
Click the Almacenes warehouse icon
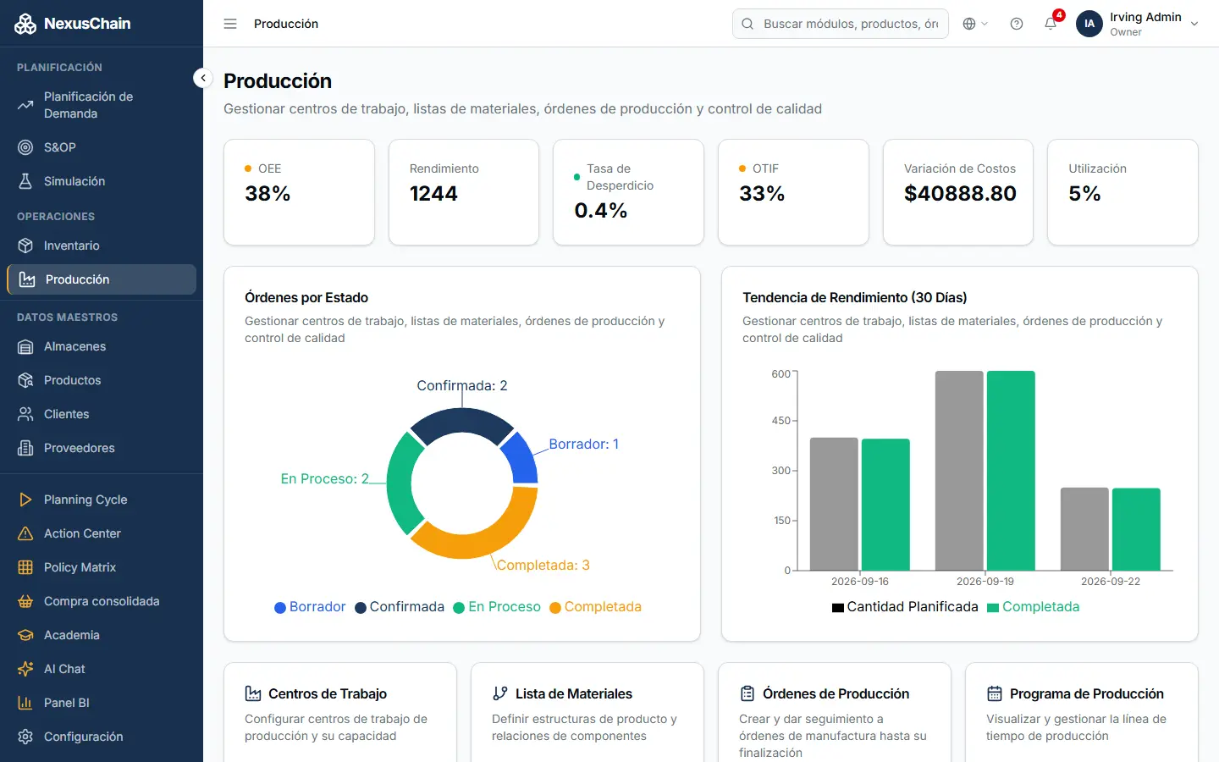point(25,346)
